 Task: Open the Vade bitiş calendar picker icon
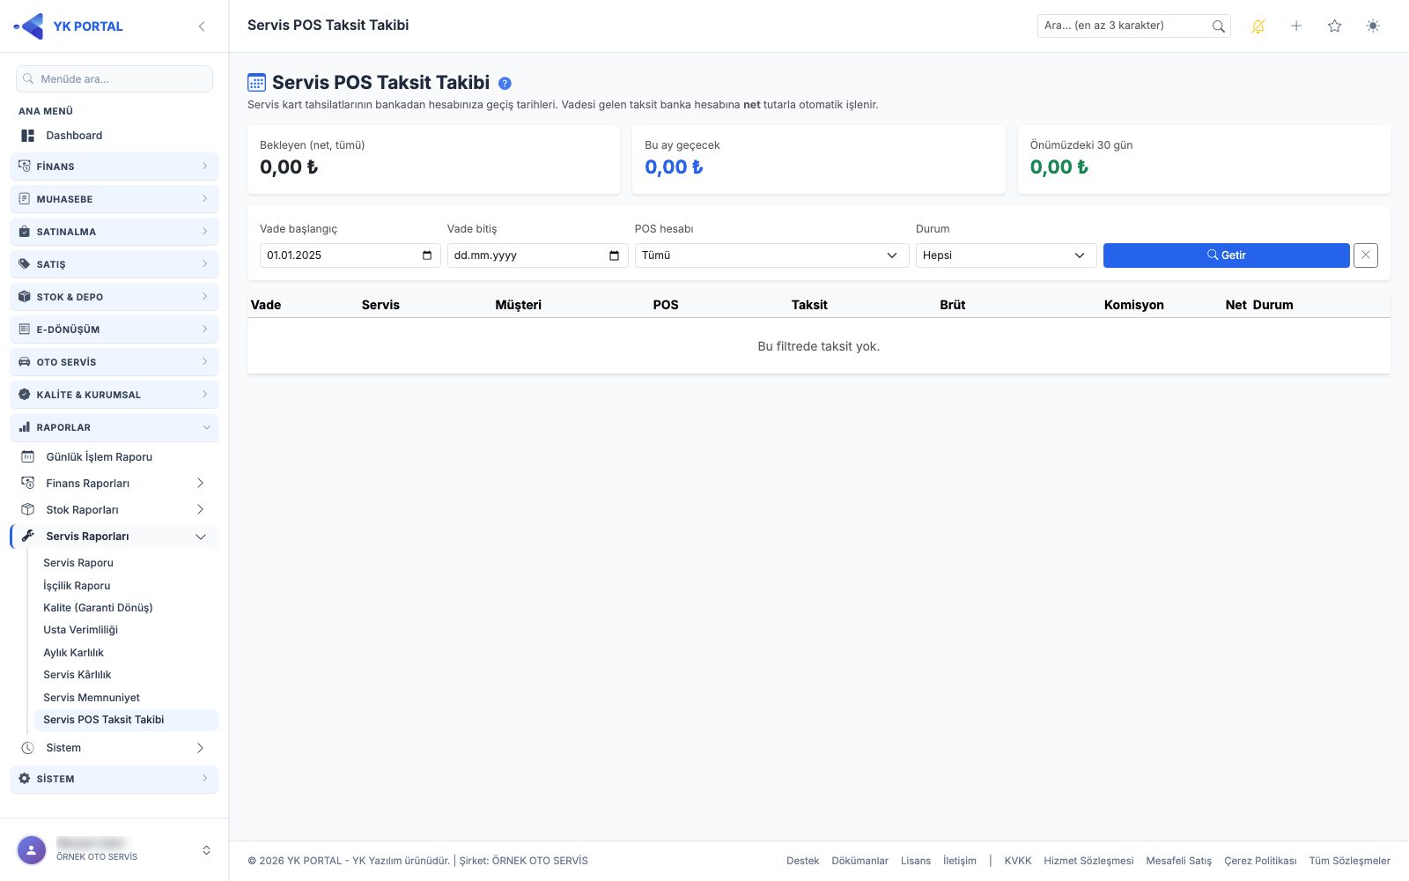click(x=615, y=255)
